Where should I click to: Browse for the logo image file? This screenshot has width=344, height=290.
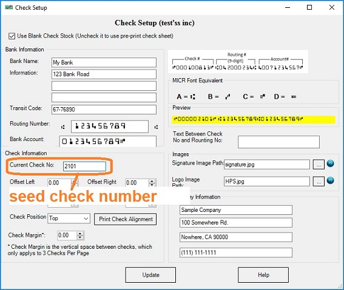coord(319,182)
